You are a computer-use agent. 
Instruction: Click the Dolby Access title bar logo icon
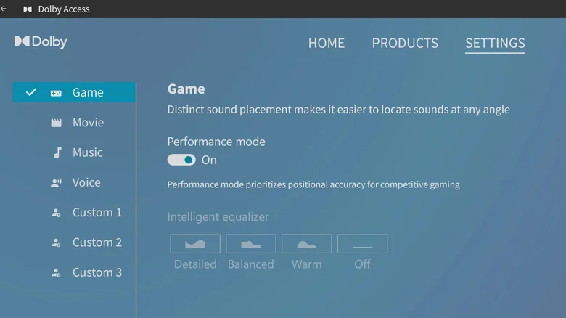[28, 9]
